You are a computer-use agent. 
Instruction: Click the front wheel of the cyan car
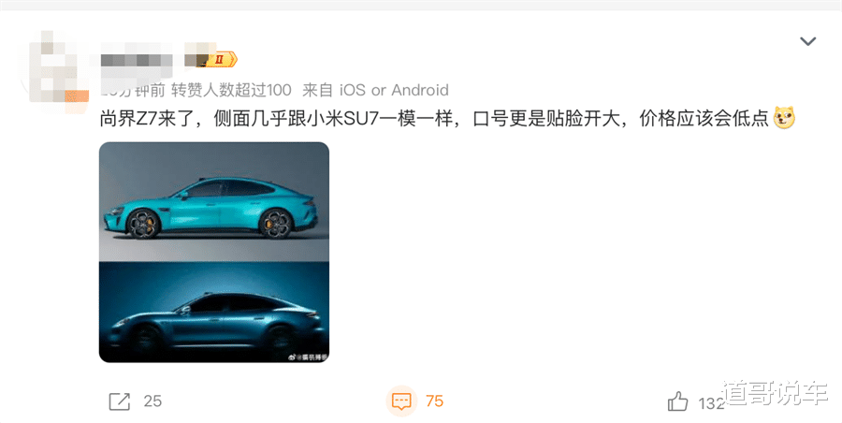143,224
